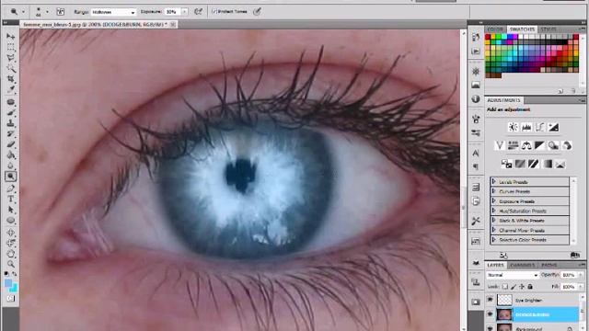Image resolution: width=589 pixels, height=331 pixels.
Task: Select the Lasso tool
Action: pos(10,58)
